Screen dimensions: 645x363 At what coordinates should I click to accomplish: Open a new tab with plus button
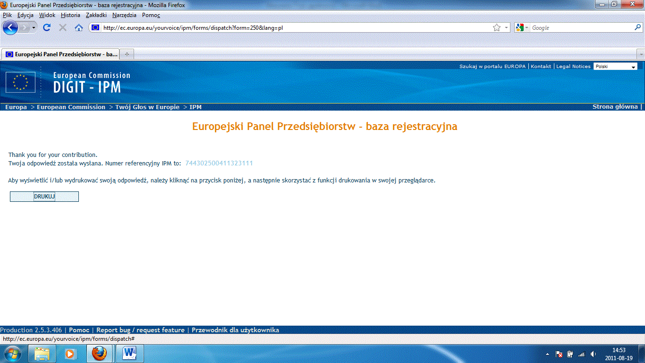127,54
